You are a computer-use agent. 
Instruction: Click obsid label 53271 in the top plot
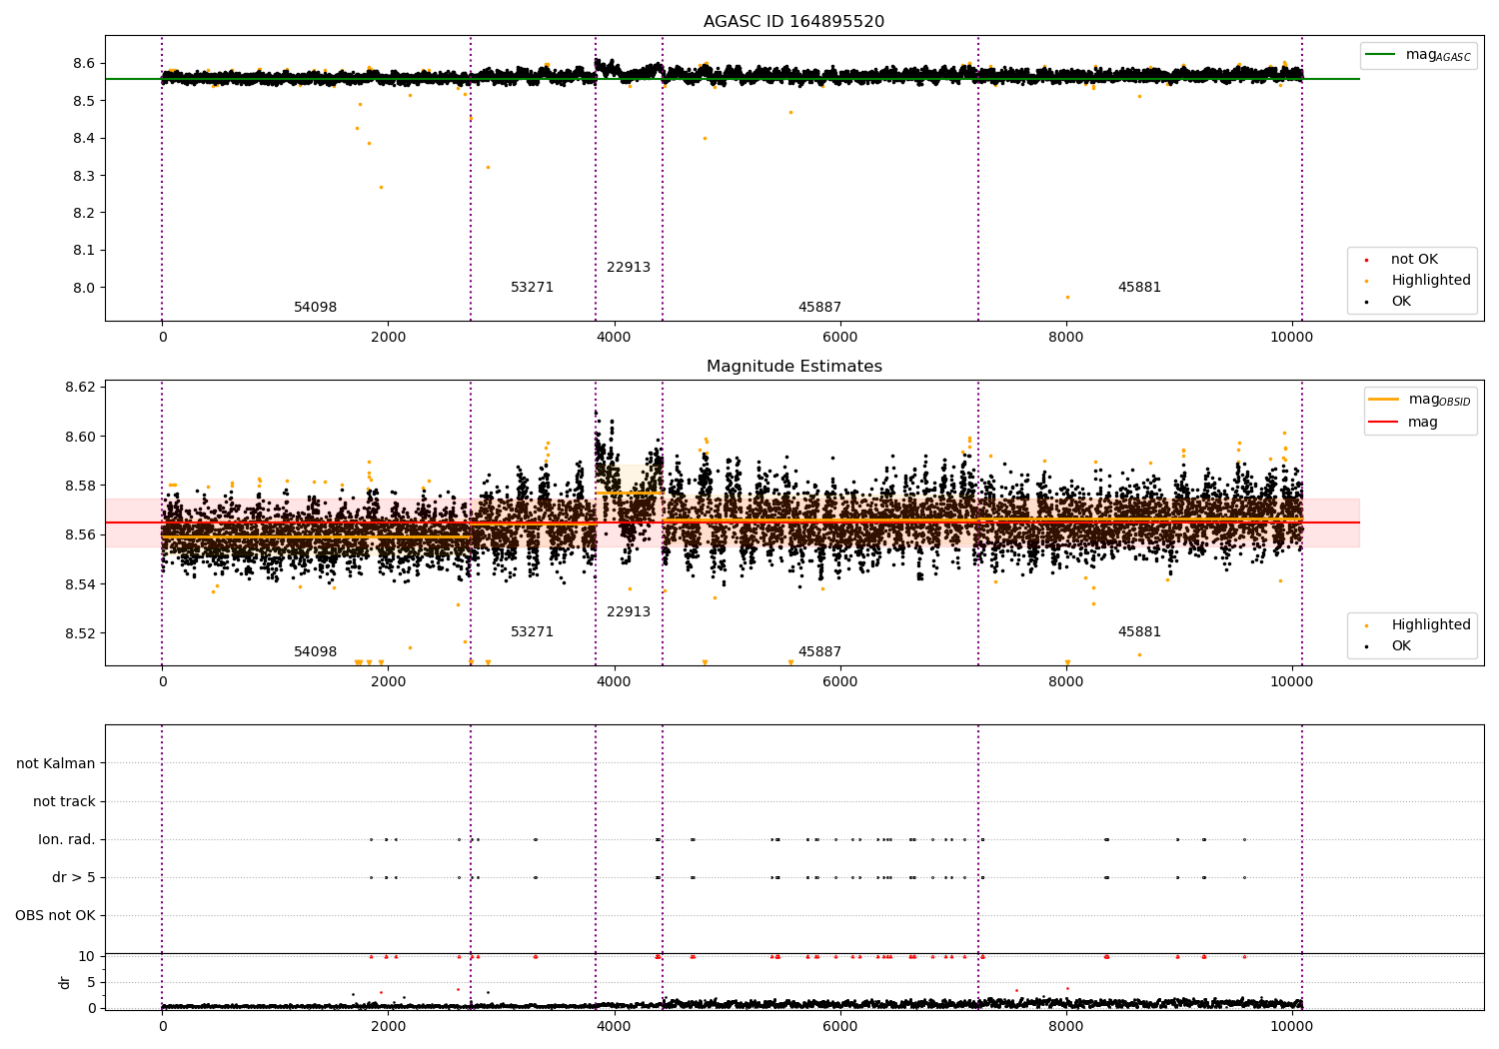(x=532, y=288)
